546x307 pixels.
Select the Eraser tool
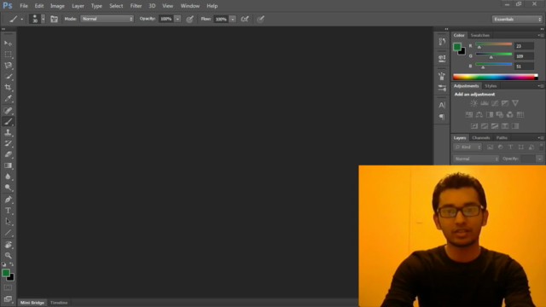(x=8, y=154)
